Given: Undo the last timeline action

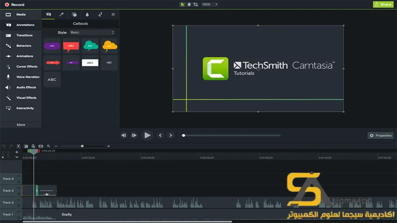Looking at the screenshot, I should [4, 146].
